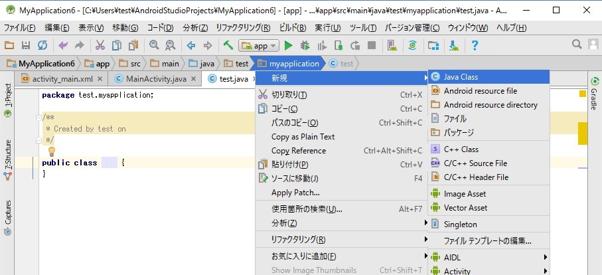Open the ファイル(F) menu
Screen dimensions: 602x275
tap(20, 28)
